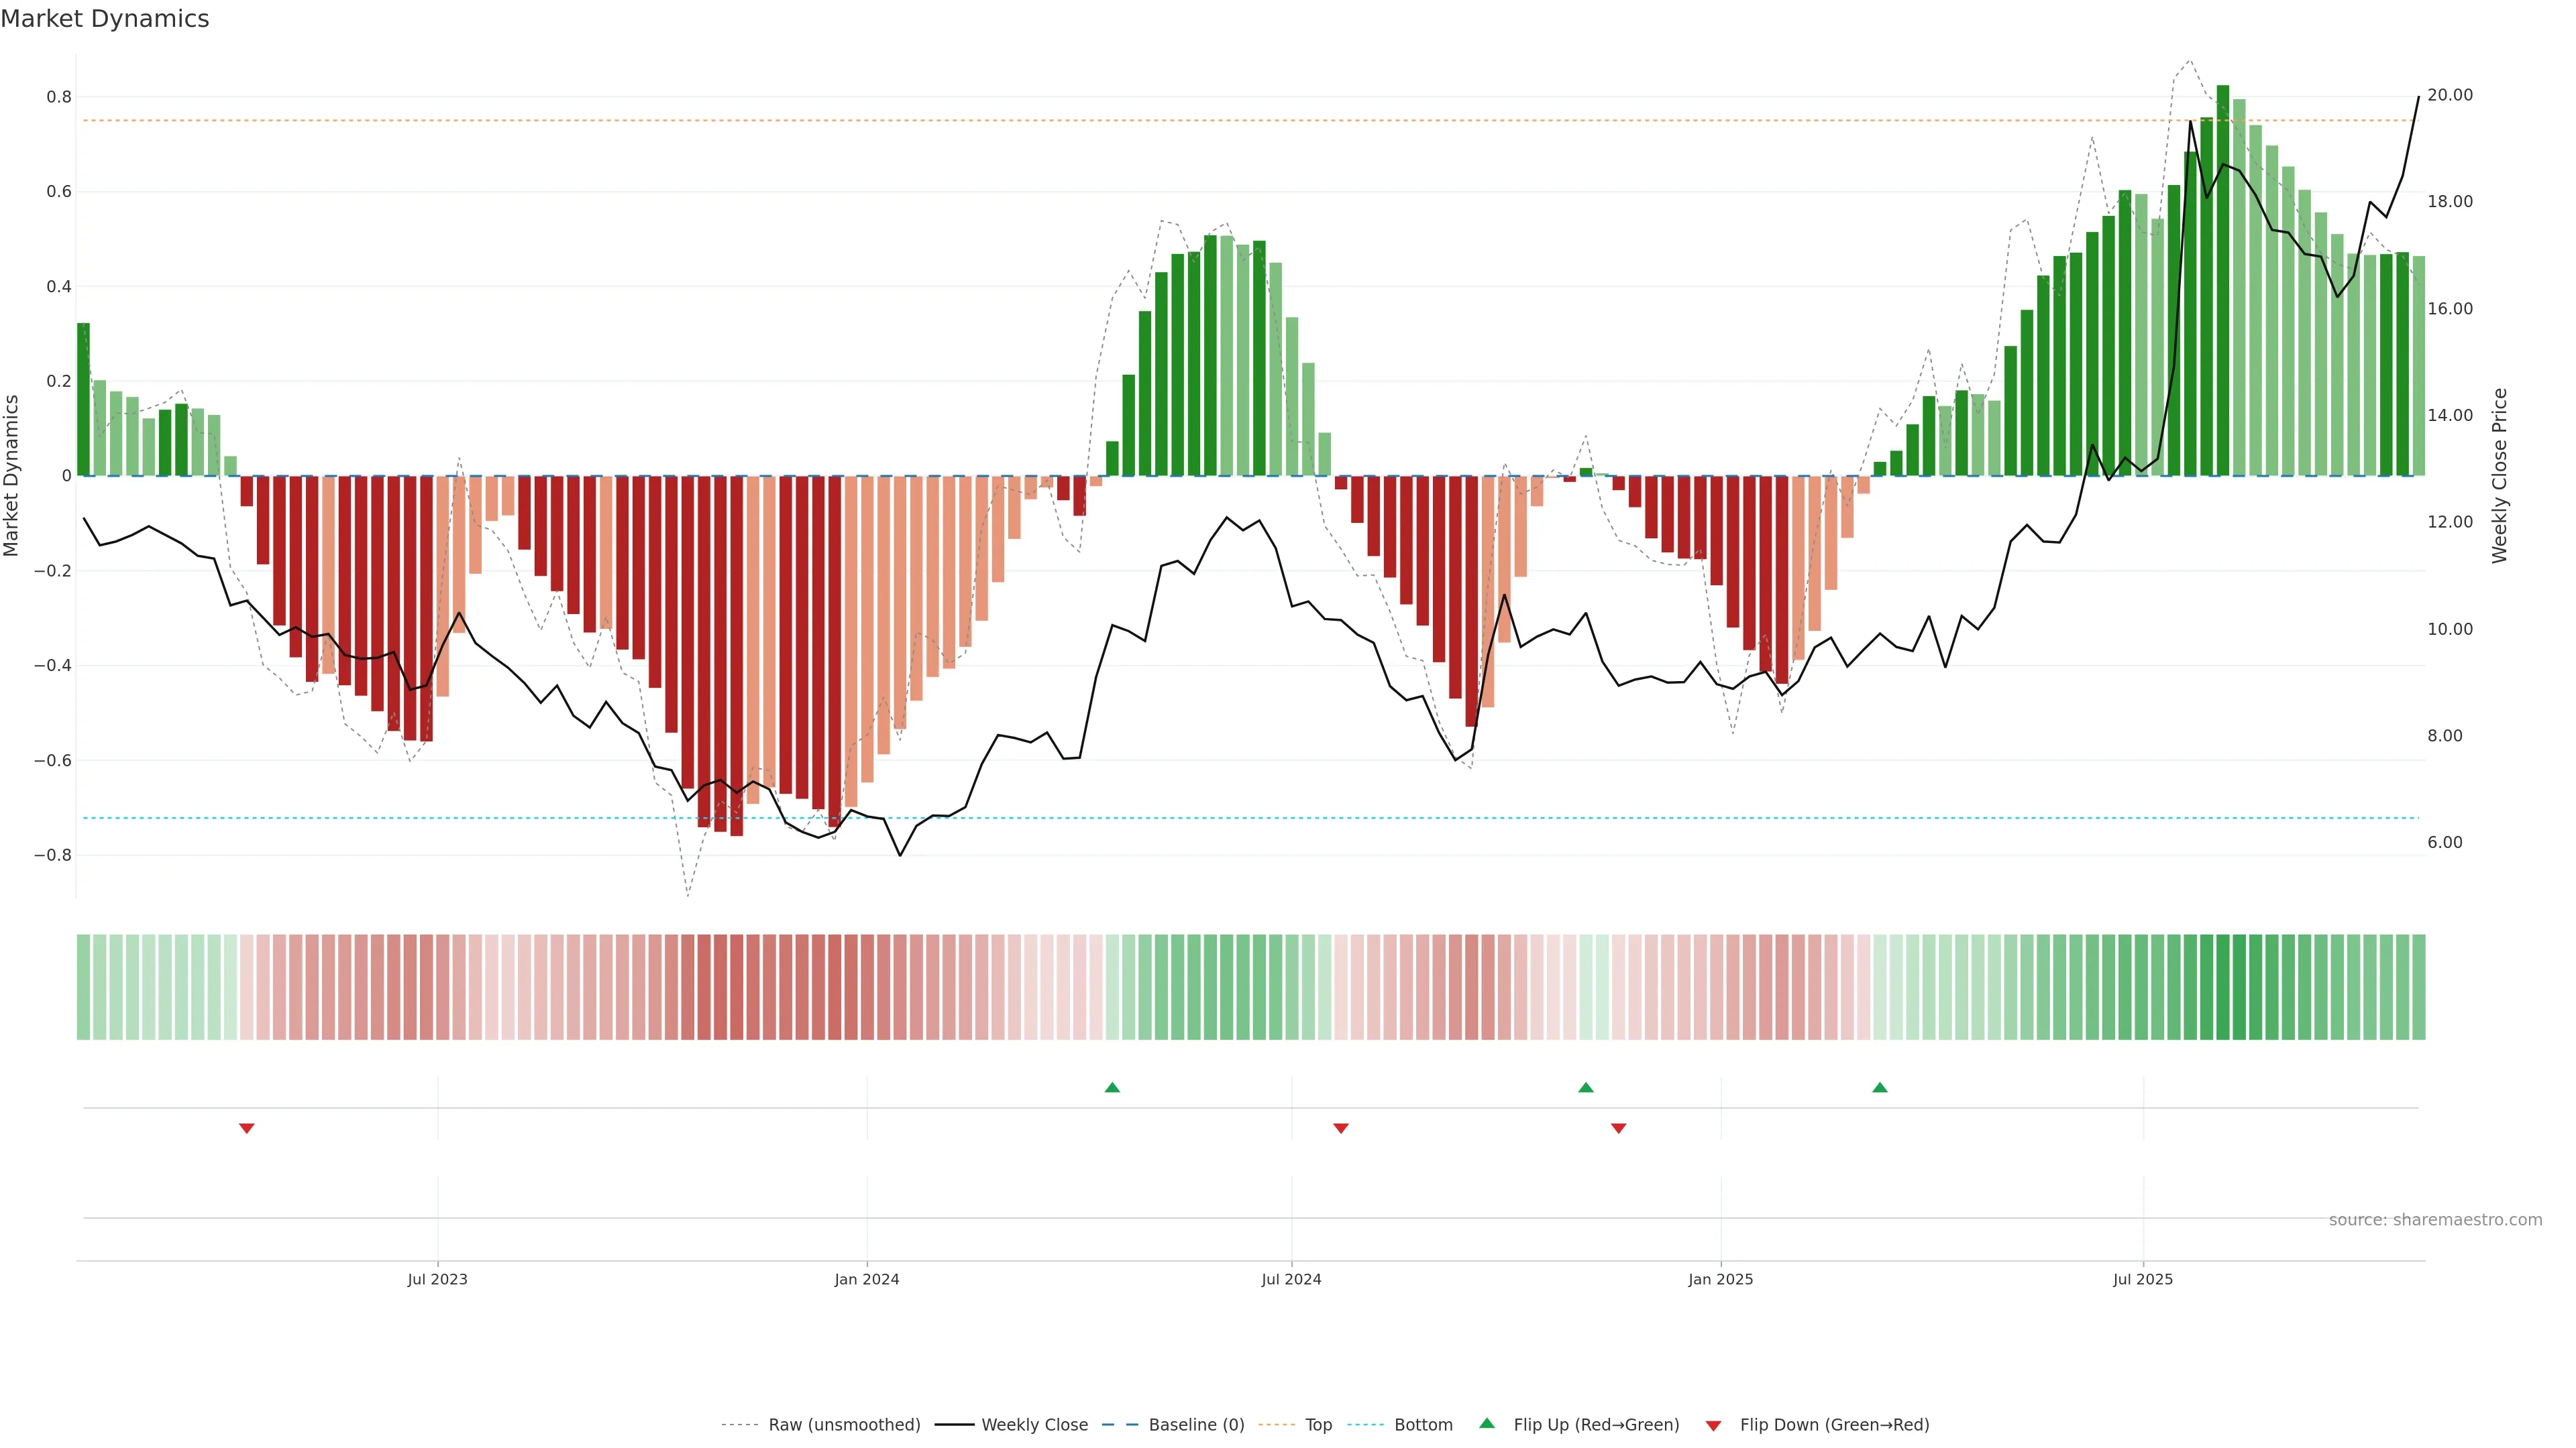This screenshot has height=1448, width=2576.
Task: Click the flip-down marker after Jul 2024
Action: pyautogui.click(x=1341, y=1128)
